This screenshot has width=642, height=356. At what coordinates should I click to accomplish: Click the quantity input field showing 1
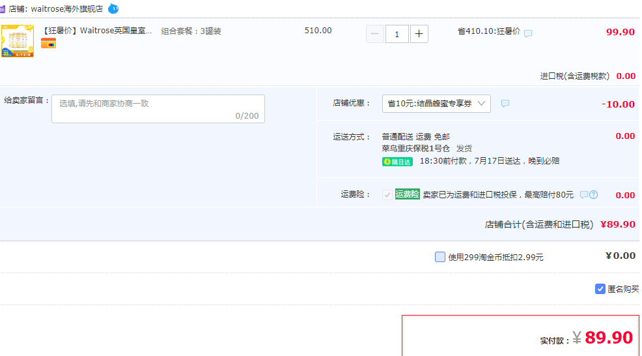[x=397, y=34]
